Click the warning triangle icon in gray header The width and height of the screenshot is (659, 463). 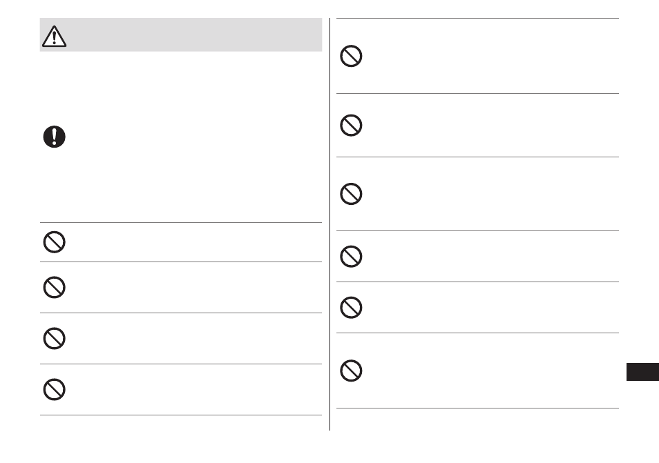coord(54,36)
